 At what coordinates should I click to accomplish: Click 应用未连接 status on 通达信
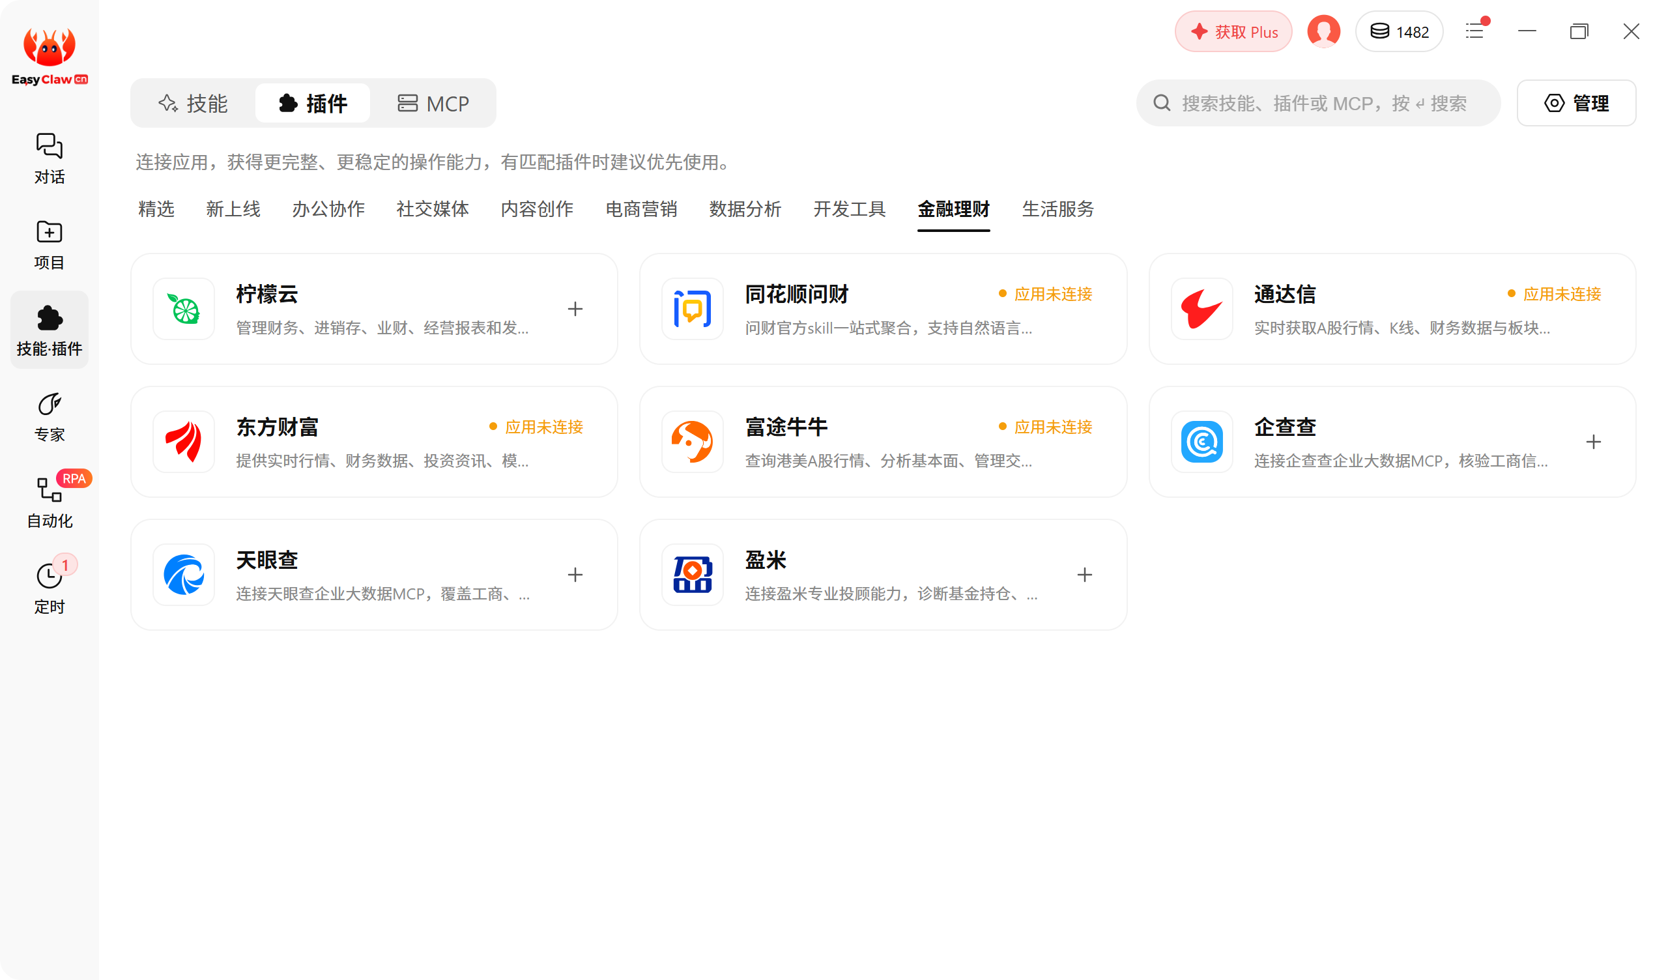(x=1555, y=294)
